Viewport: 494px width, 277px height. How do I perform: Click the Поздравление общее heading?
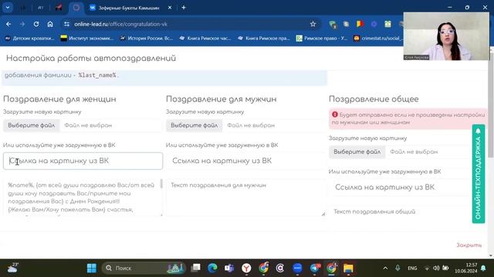click(374, 99)
